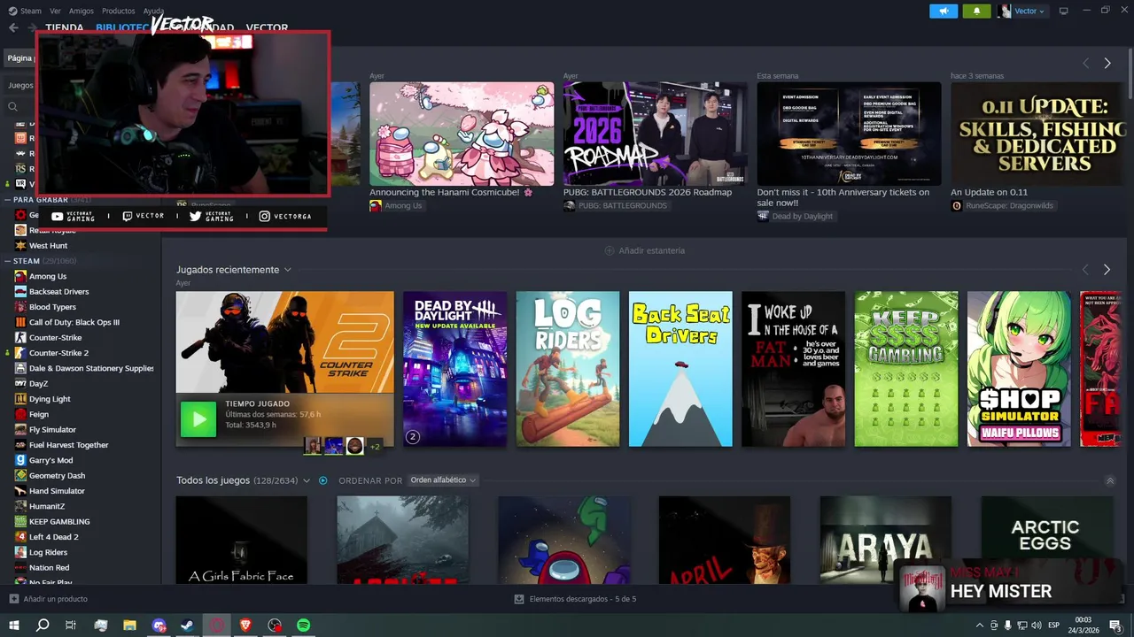Viewport: 1134px width, 637px height.
Task: Open the Productos menu
Action: (119, 11)
